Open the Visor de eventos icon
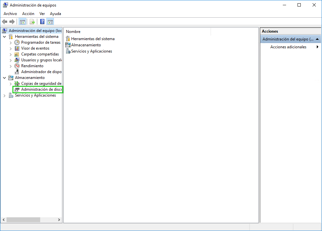 click(17, 48)
